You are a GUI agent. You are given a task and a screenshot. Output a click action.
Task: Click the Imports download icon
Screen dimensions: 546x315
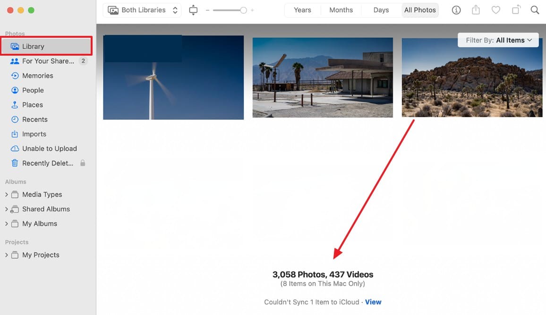click(x=15, y=134)
